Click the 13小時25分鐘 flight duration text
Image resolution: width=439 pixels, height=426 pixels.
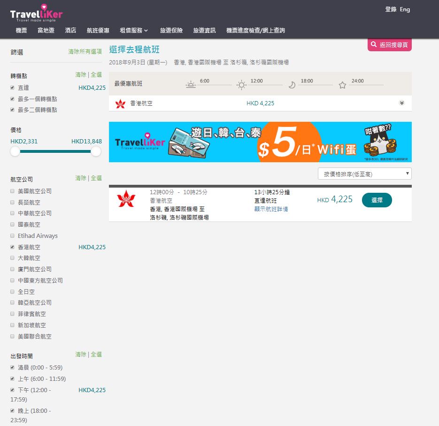pyautogui.click(x=272, y=192)
